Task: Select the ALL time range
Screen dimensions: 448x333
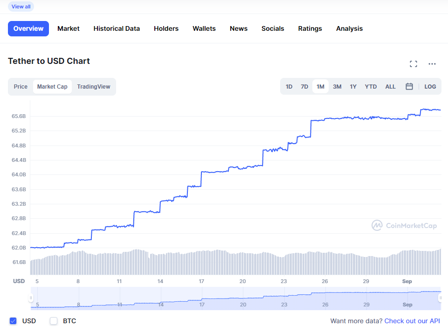Action: click(x=390, y=86)
